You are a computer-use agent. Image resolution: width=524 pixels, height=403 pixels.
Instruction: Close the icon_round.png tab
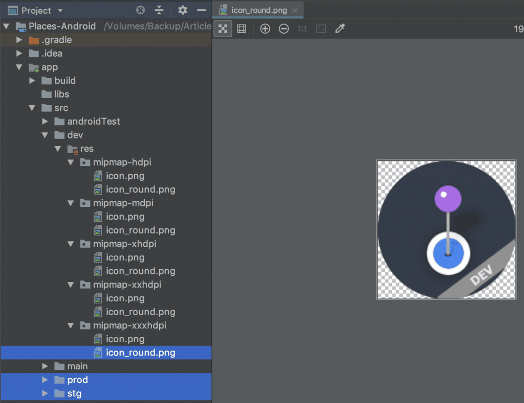click(295, 10)
